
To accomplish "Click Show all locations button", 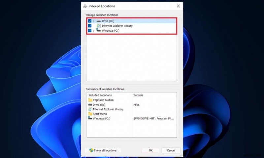I will [x=103, y=150].
